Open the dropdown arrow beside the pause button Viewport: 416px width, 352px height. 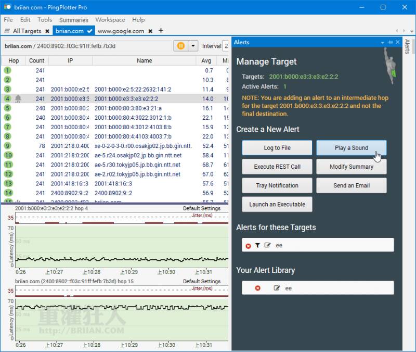coord(193,46)
